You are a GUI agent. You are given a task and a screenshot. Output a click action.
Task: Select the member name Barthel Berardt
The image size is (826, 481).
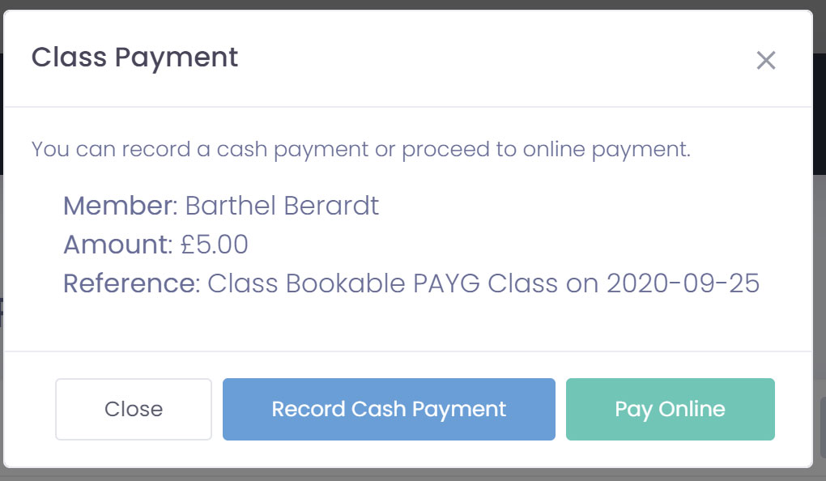(x=282, y=206)
